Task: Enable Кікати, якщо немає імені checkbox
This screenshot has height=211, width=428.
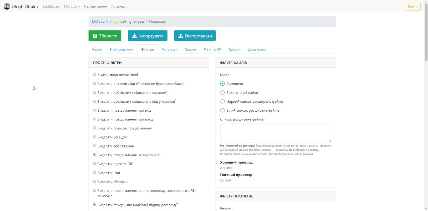Action: pos(95,75)
